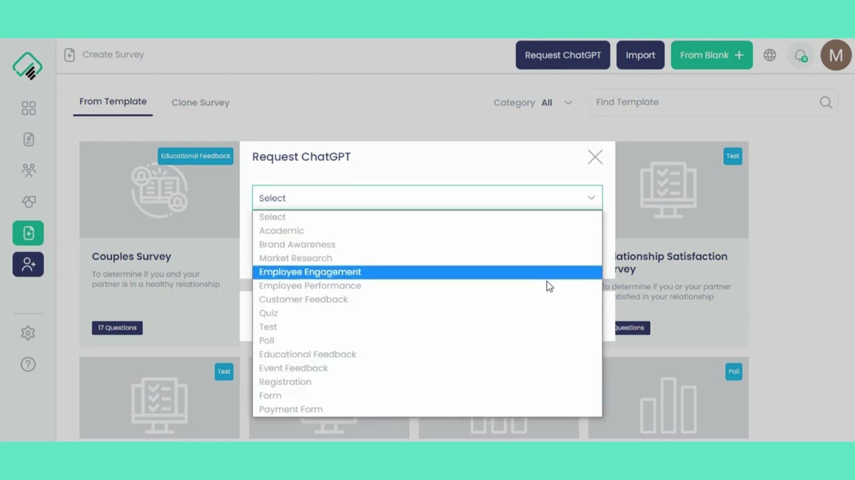Open the Relationship Satisfaction Survey thumbnail
Screen dimensions: 855x480
[681, 190]
